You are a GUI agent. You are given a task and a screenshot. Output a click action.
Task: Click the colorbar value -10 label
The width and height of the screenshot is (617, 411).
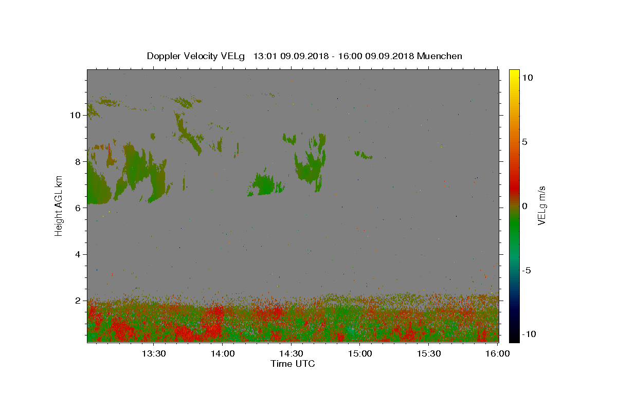click(528, 334)
